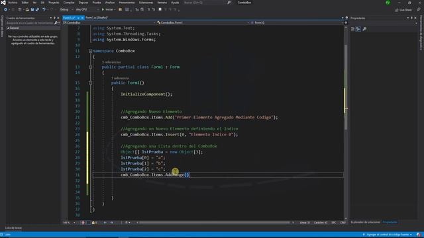Collapse the namespace ComboBox block
Image resolution: width=424 pixels, height=238 pixels.
(x=90, y=51)
